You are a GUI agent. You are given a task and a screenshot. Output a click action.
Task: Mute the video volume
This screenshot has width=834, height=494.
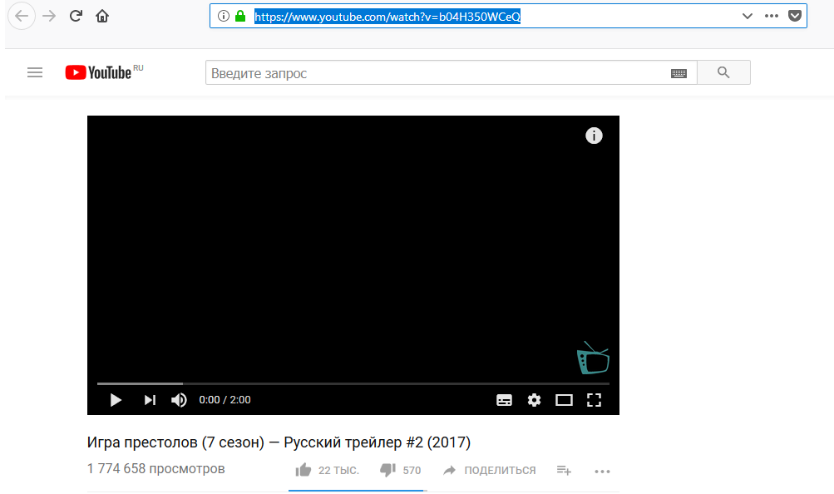pyautogui.click(x=179, y=400)
